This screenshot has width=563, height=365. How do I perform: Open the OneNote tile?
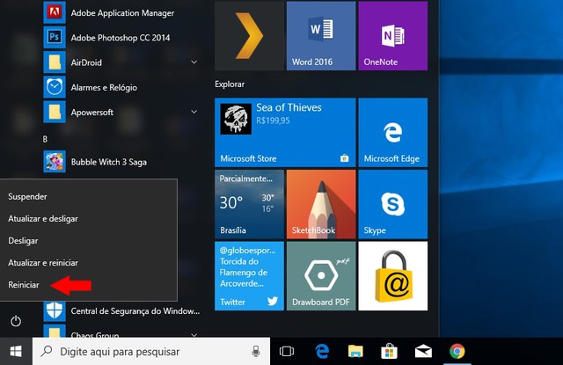[x=393, y=35]
